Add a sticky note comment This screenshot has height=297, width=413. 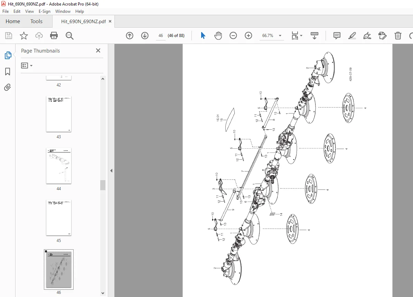coord(337,36)
